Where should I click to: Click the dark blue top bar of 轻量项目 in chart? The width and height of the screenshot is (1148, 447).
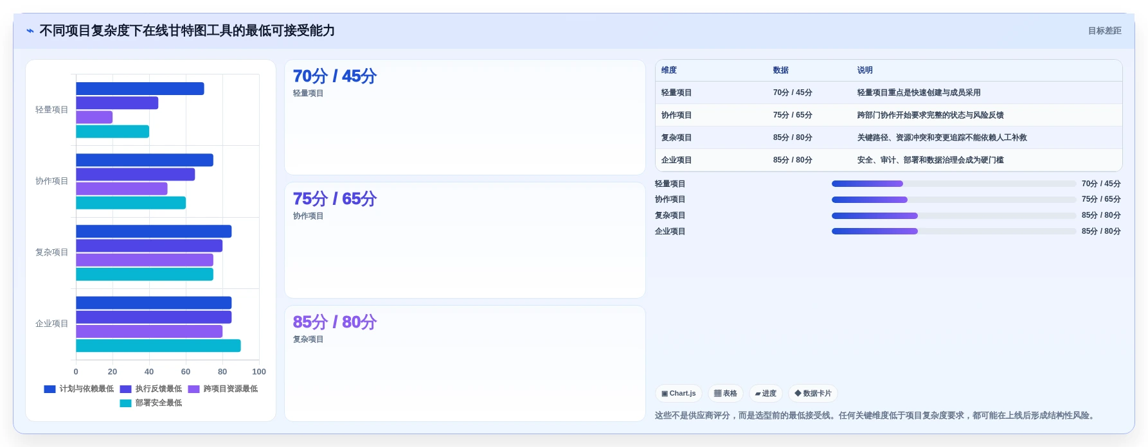click(x=140, y=89)
